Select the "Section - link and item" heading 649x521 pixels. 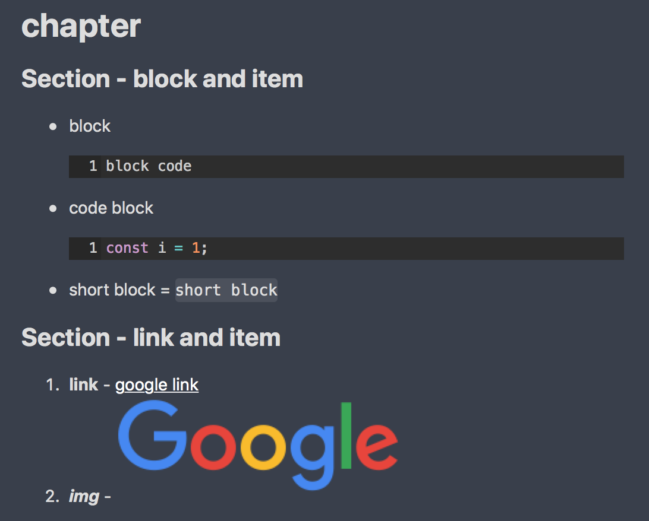pyautogui.click(x=151, y=338)
